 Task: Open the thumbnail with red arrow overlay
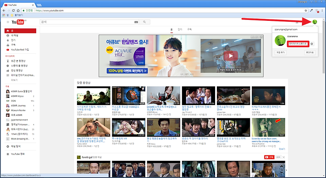(268, 127)
